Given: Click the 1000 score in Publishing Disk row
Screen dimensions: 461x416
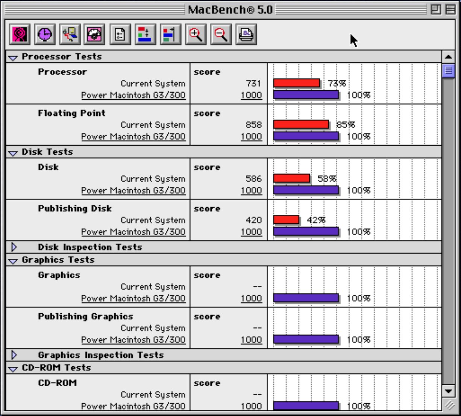Looking at the screenshot, I should point(251,232).
